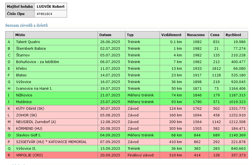Click the 'Finálový závod' type cell
Screen dimensions: 252x165
point(140,155)
